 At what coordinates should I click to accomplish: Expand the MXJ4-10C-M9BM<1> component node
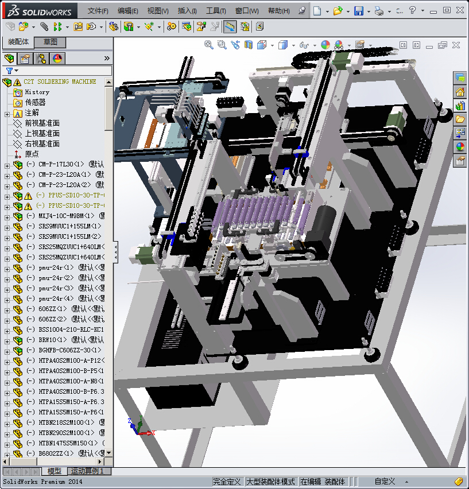(x=7, y=218)
